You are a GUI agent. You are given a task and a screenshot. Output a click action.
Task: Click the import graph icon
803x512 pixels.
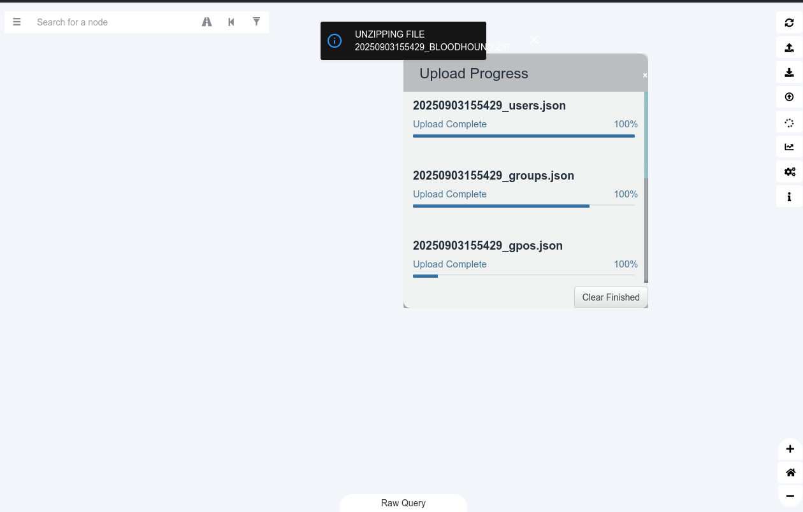click(x=789, y=72)
